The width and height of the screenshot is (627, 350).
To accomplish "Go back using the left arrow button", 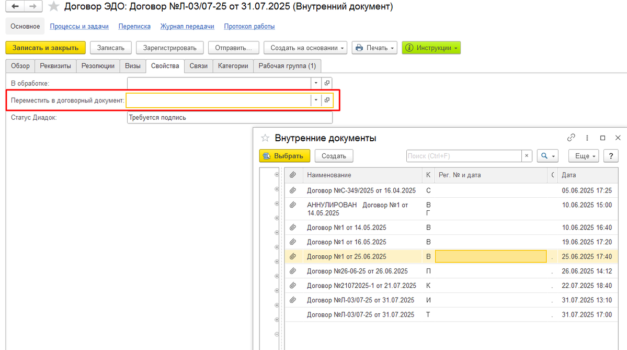I will click(x=15, y=6).
